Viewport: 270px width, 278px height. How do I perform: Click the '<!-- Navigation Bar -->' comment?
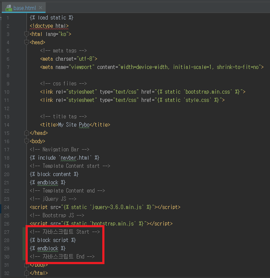coord(59,150)
